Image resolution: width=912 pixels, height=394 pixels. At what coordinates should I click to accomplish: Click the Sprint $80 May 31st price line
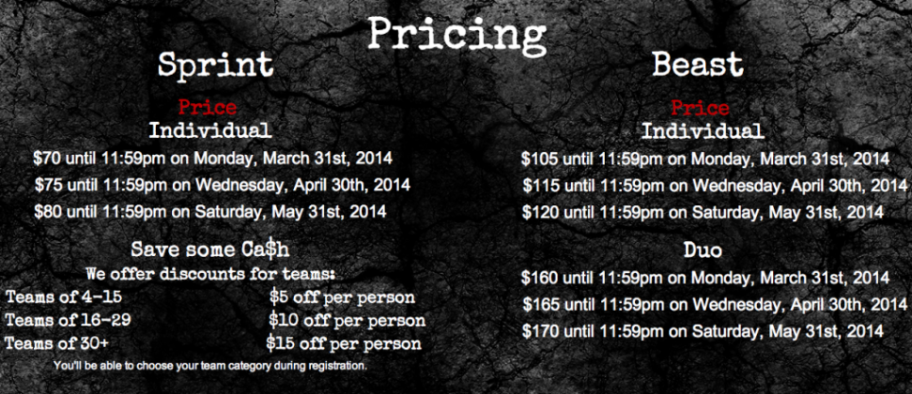[x=210, y=211]
